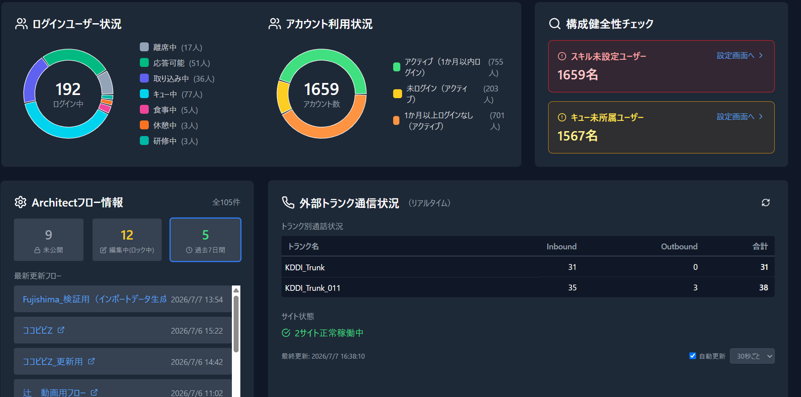Open the Fujishima_検証用 flow link

(95, 299)
